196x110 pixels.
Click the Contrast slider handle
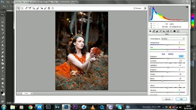click(x=170, y=63)
